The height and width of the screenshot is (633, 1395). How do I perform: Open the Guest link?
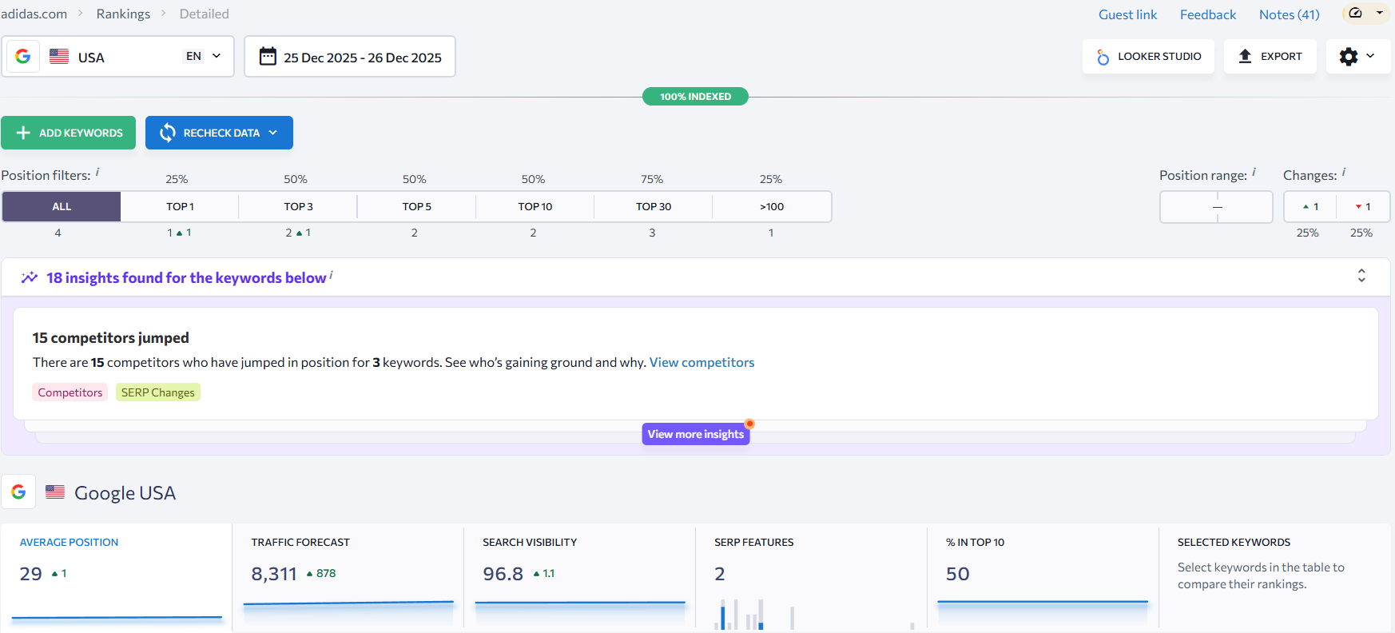click(x=1127, y=14)
